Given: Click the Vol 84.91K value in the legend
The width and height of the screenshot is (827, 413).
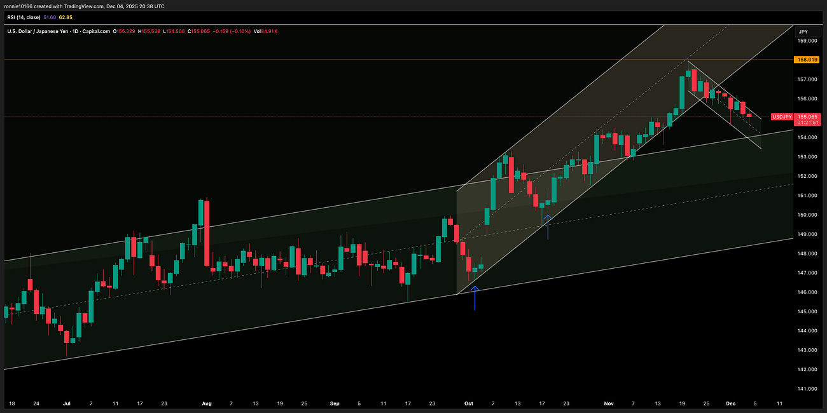Looking at the screenshot, I should [264, 30].
